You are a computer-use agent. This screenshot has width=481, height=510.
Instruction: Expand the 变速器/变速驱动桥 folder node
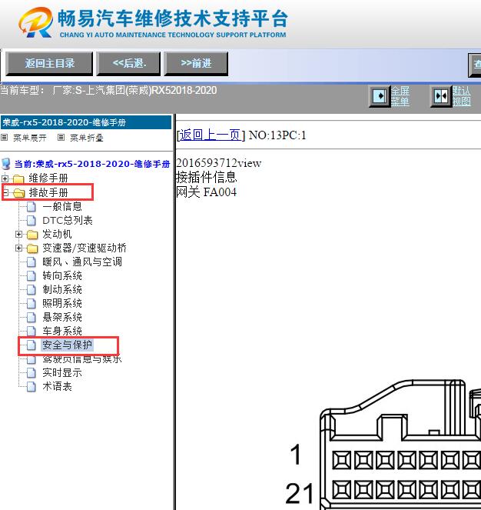18,248
